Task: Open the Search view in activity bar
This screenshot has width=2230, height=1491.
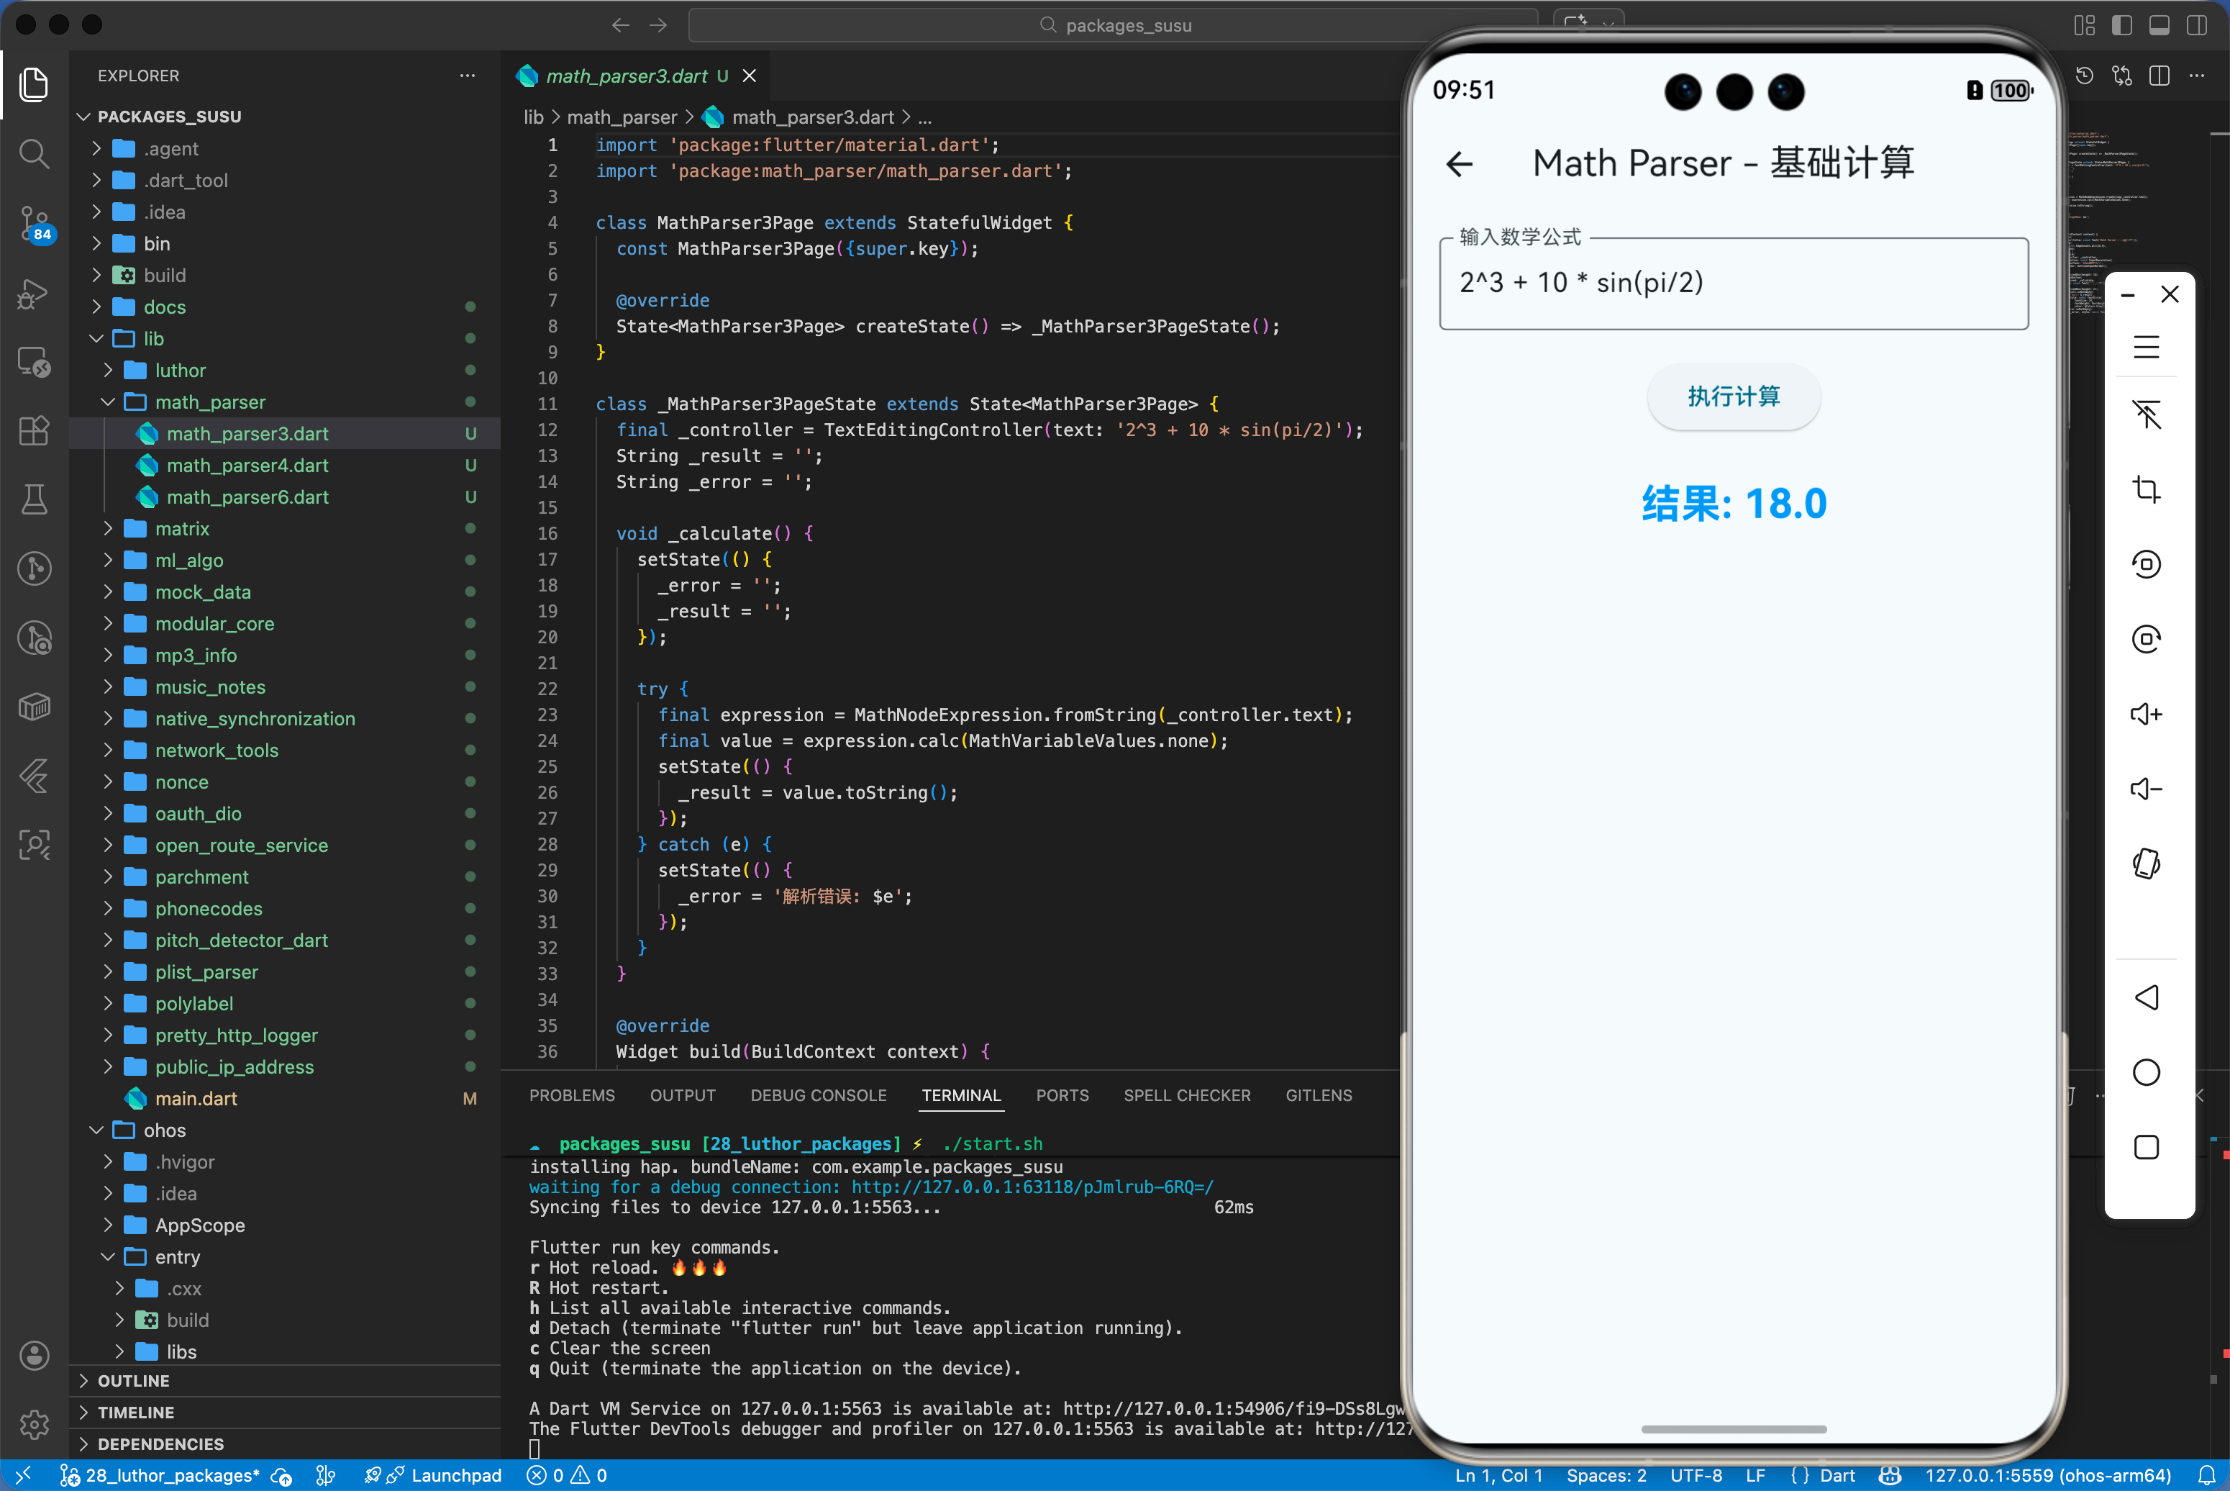Action: point(35,153)
